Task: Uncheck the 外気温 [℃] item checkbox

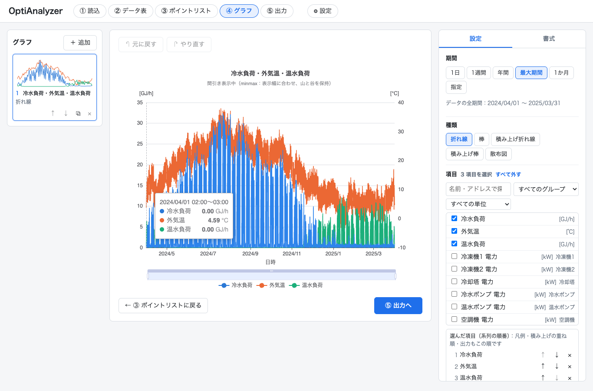Action: pyautogui.click(x=454, y=231)
